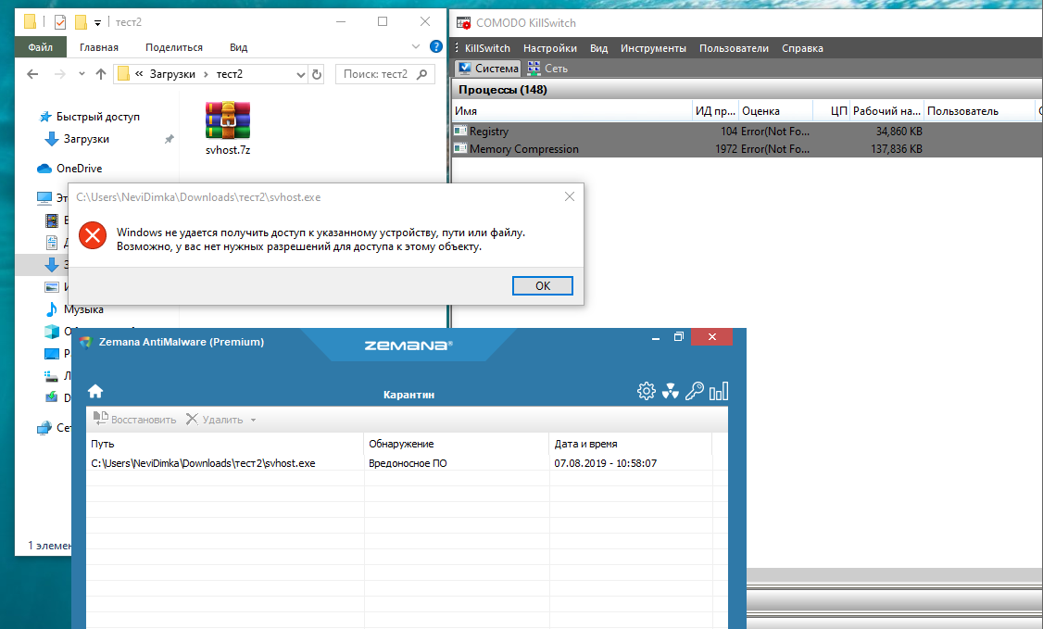Open the Главная ribbon tab
1043x629 pixels.
click(99, 47)
